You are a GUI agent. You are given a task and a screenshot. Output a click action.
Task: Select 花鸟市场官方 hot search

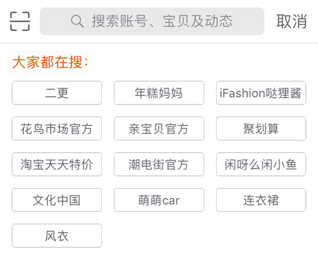(57, 129)
